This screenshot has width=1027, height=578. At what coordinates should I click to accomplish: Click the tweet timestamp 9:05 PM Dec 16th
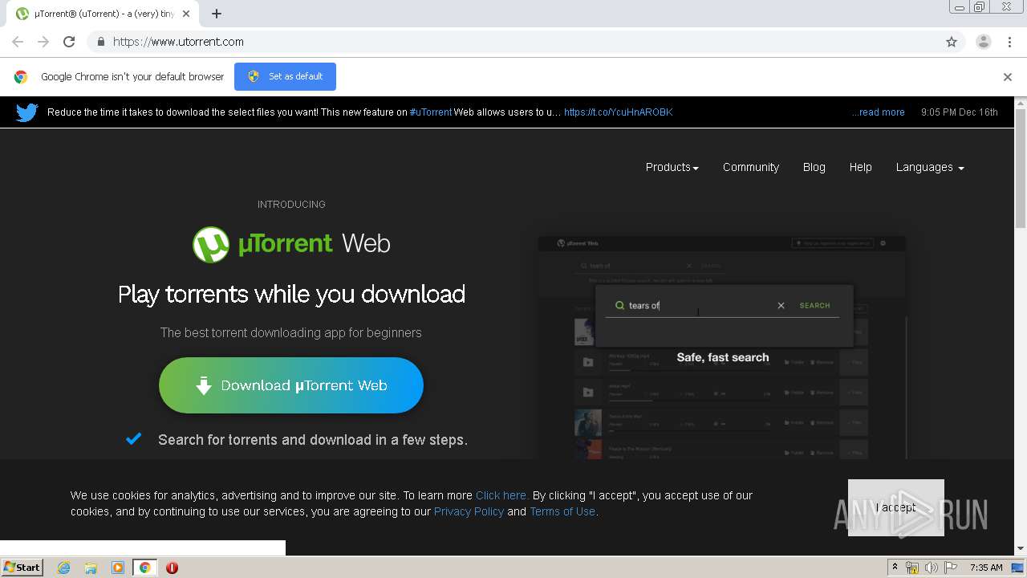click(960, 112)
